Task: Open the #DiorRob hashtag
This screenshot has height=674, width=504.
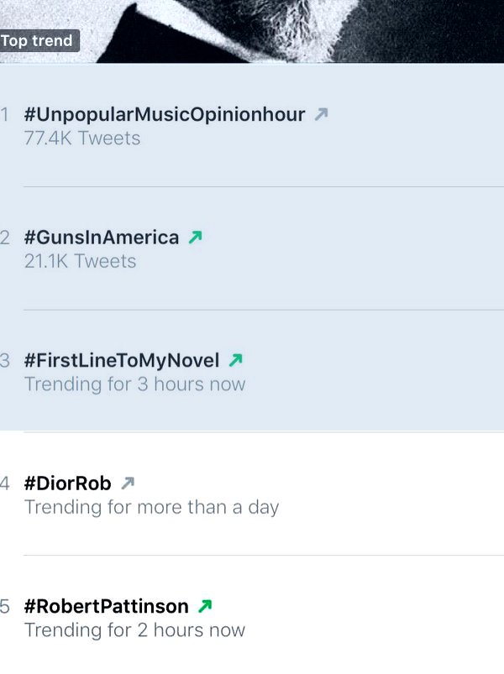Action: [x=67, y=483]
